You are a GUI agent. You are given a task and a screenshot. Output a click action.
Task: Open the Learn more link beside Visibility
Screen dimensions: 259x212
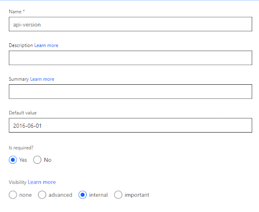click(42, 182)
